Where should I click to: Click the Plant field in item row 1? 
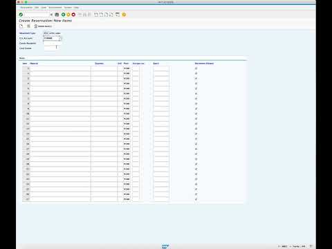[x=127, y=68]
